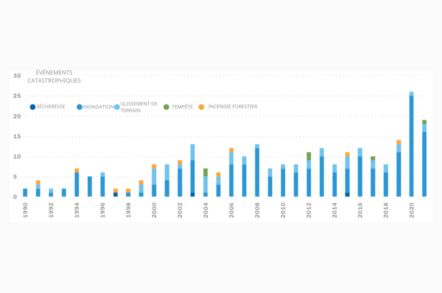Viewport: 442px width, 293px height.
Task: Toggle the Incendie Forestier legend text
Action: coord(233,106)
